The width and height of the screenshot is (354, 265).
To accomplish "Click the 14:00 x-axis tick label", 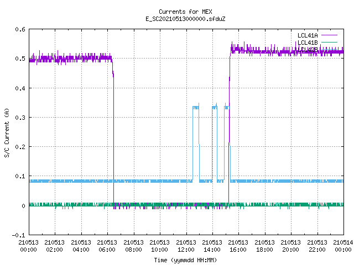I will 212,250.
